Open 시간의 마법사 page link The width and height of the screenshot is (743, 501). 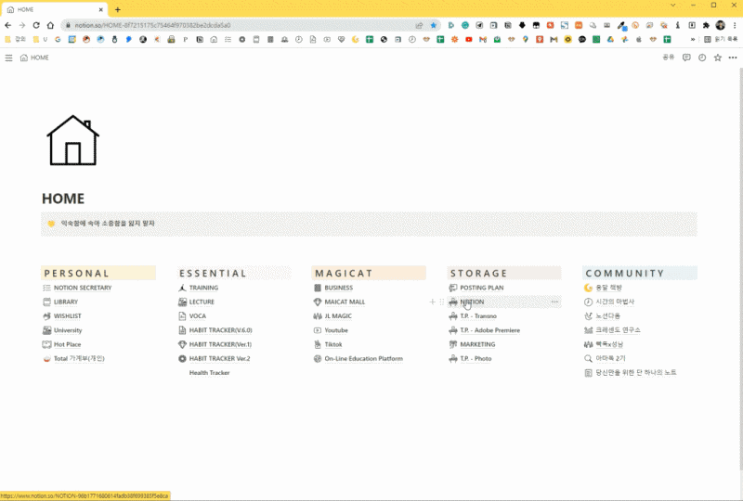click(615, 302)
